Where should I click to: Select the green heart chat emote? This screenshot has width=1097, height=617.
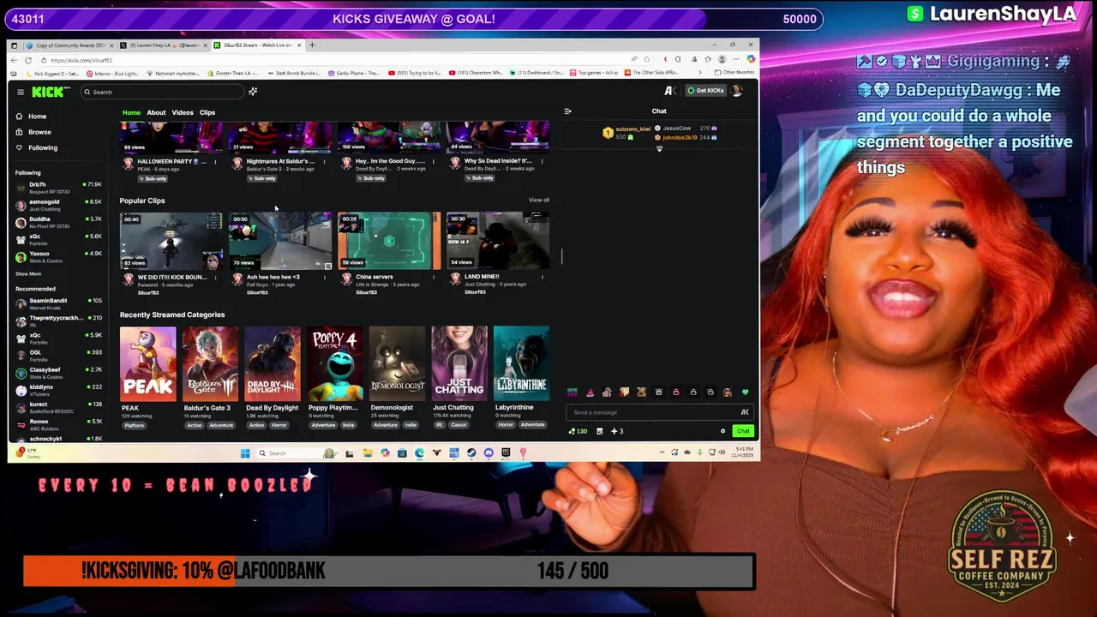(x=745, y=392)
